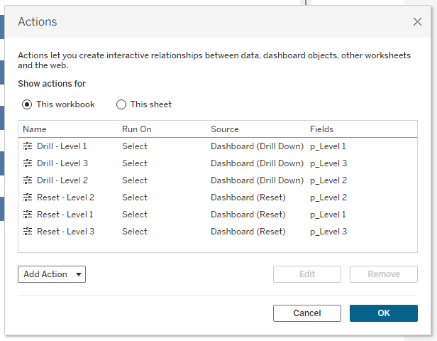Click p_Level 2 in the Drill - Level 2 row
The image size is (437, 341).
pyautogui.click(x=328, y=180)
